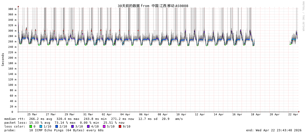Click the RRDTOOL / TOBI OETIKER watermark
The width and height of the screenshot is (306, 134).
pyautogui.click(x=303, y=16)
